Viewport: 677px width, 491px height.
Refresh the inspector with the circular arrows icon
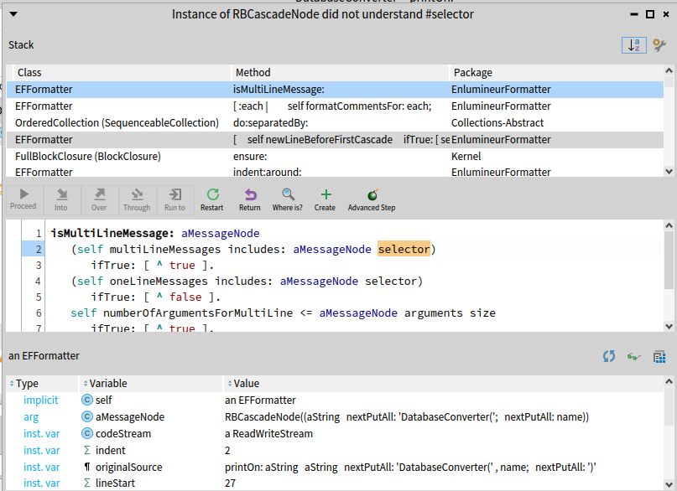pos(609,356)
